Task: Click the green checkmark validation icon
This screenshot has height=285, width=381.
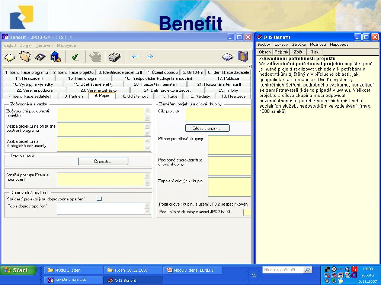Action: (x=75, y=57)
